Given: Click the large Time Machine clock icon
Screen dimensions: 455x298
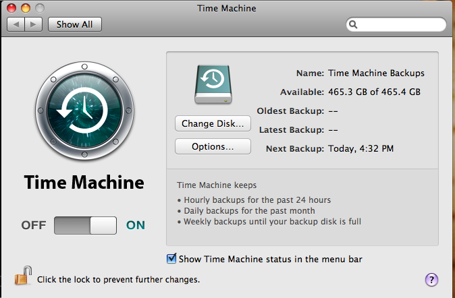Looking at the screenshot, I should tap(85, 112).
